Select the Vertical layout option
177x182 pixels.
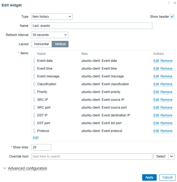click(60, 44)
